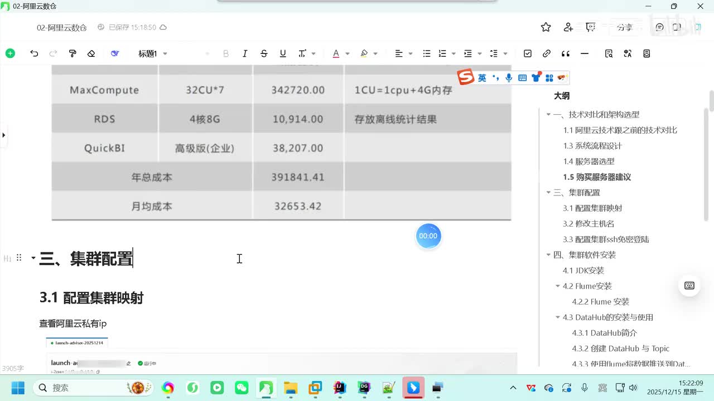Open Windows Start menu
This screenshot has width=714, height=401.
coord(17,388)
